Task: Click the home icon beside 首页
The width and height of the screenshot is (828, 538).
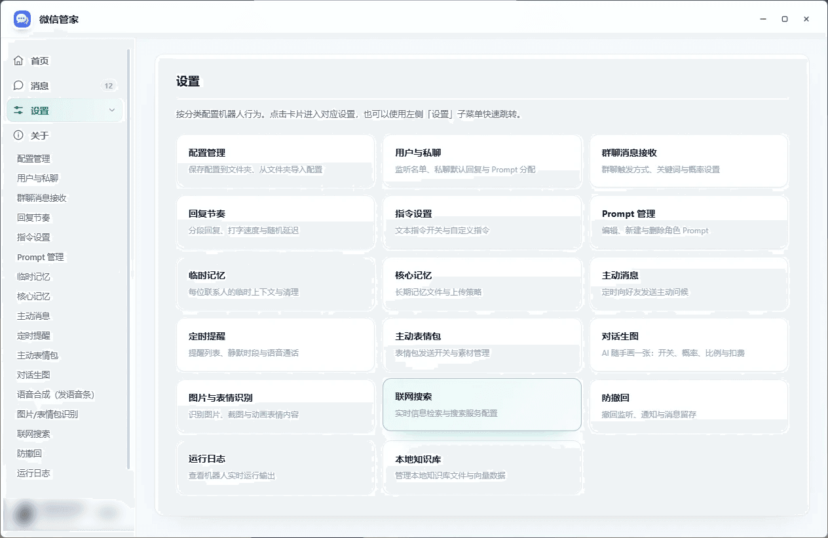Action: pyautogui.click(x=18, y=60)
